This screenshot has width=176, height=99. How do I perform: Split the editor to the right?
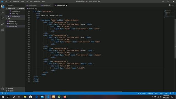(x=169, y=5)
